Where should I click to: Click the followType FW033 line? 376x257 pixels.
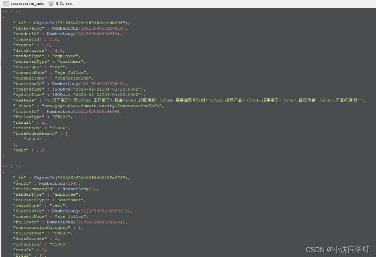pos(43,233)
